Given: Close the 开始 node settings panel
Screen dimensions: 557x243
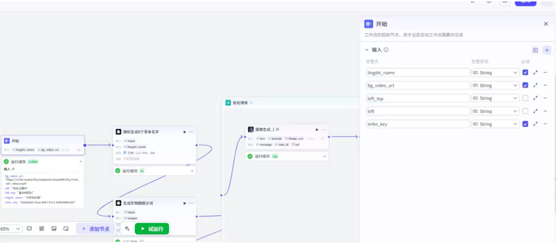Looking at the screenshot, I should coord(546,24).
